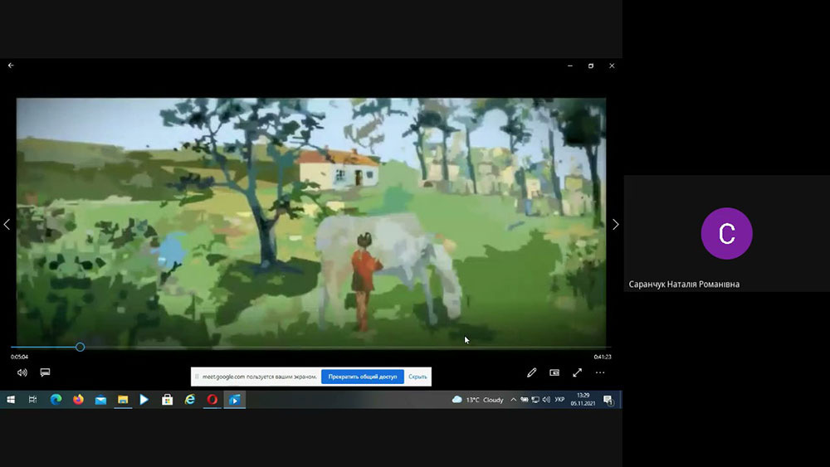Screen dimensions: 830x467
Task: Click total duration 0:41:23
Action: (x=603, y=357)
